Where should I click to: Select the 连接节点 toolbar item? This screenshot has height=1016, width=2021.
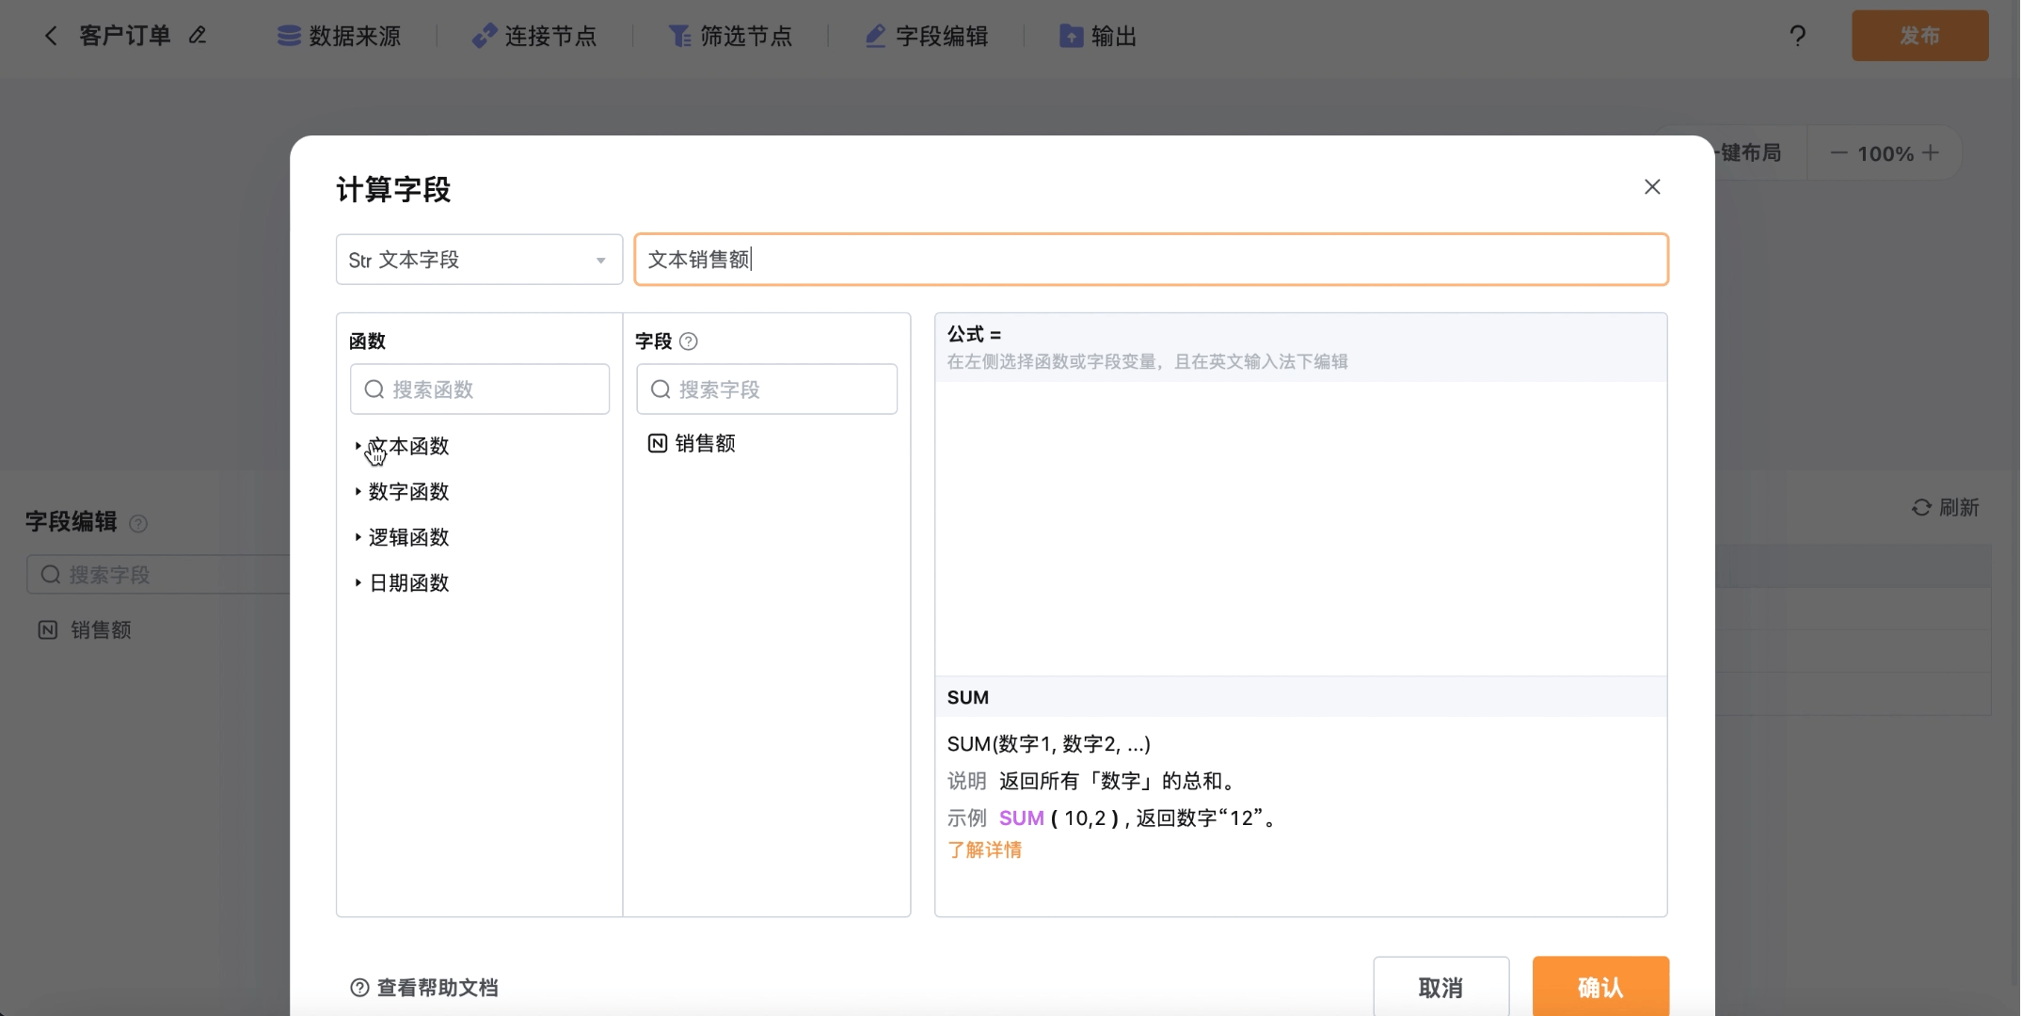pyautogui.click(x=534, y=36)
